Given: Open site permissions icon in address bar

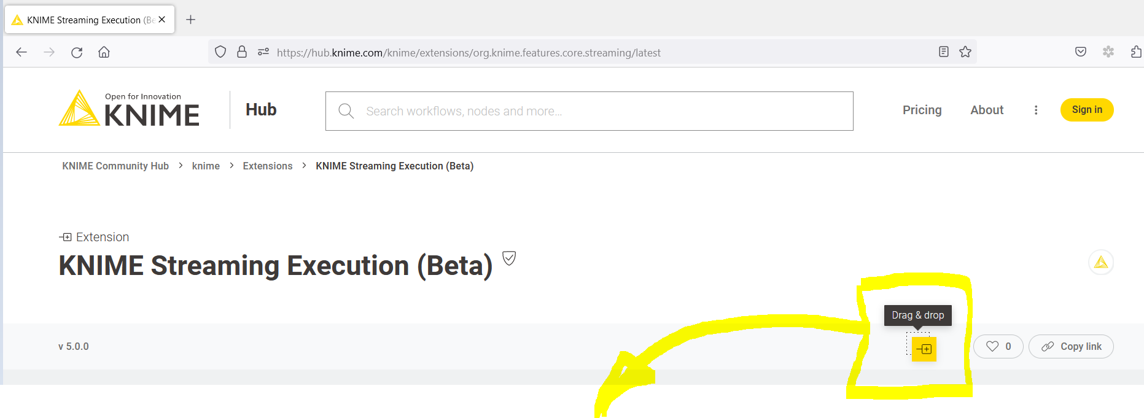Looking at the screenshot, I should tap(263, 52).
